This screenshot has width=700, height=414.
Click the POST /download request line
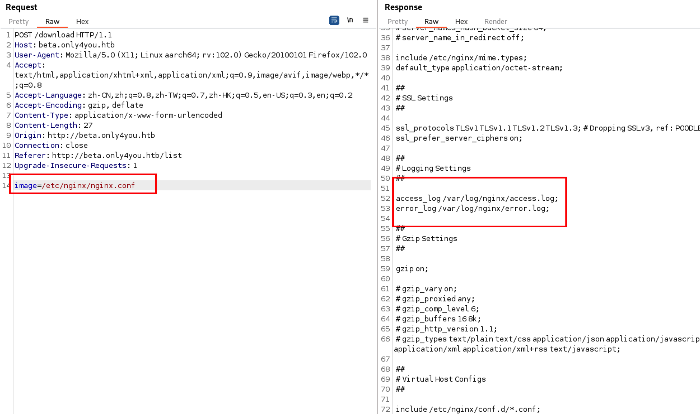(63, 35)
